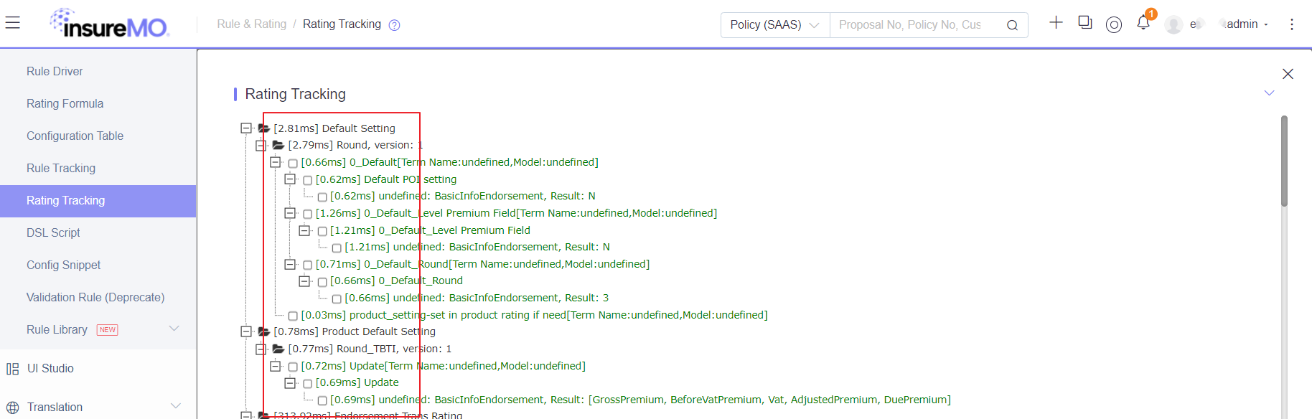Image resolution: width=1312 pixels, height=419 pixels.
Task: Click folder icon of Round_TBTI
Action: coord(278,349)
